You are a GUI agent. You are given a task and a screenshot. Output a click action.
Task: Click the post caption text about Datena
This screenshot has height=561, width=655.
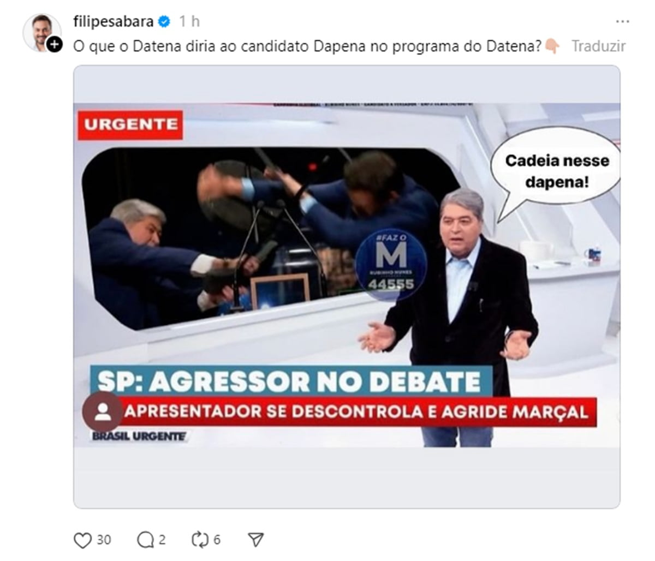(308, 46)
